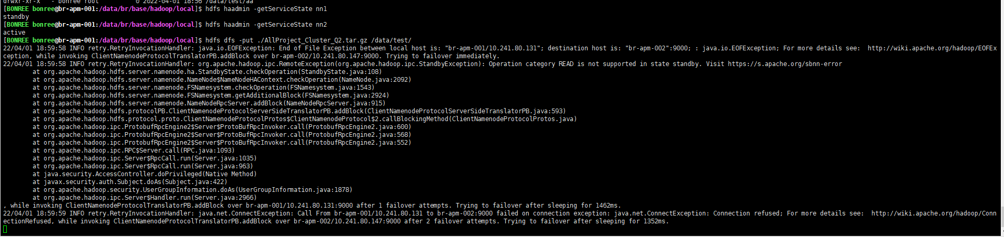The height and width of the screenshot is (237, 1004).
Task: Click the AccessController.doPrivileged stack line
Action: [145, 174]
